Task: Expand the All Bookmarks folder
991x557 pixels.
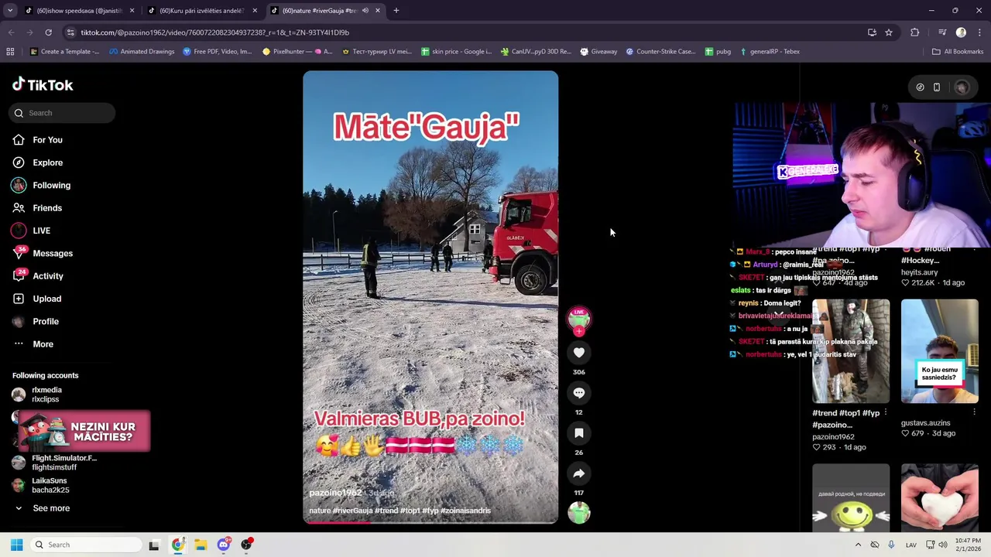Action: click(958, 52)
